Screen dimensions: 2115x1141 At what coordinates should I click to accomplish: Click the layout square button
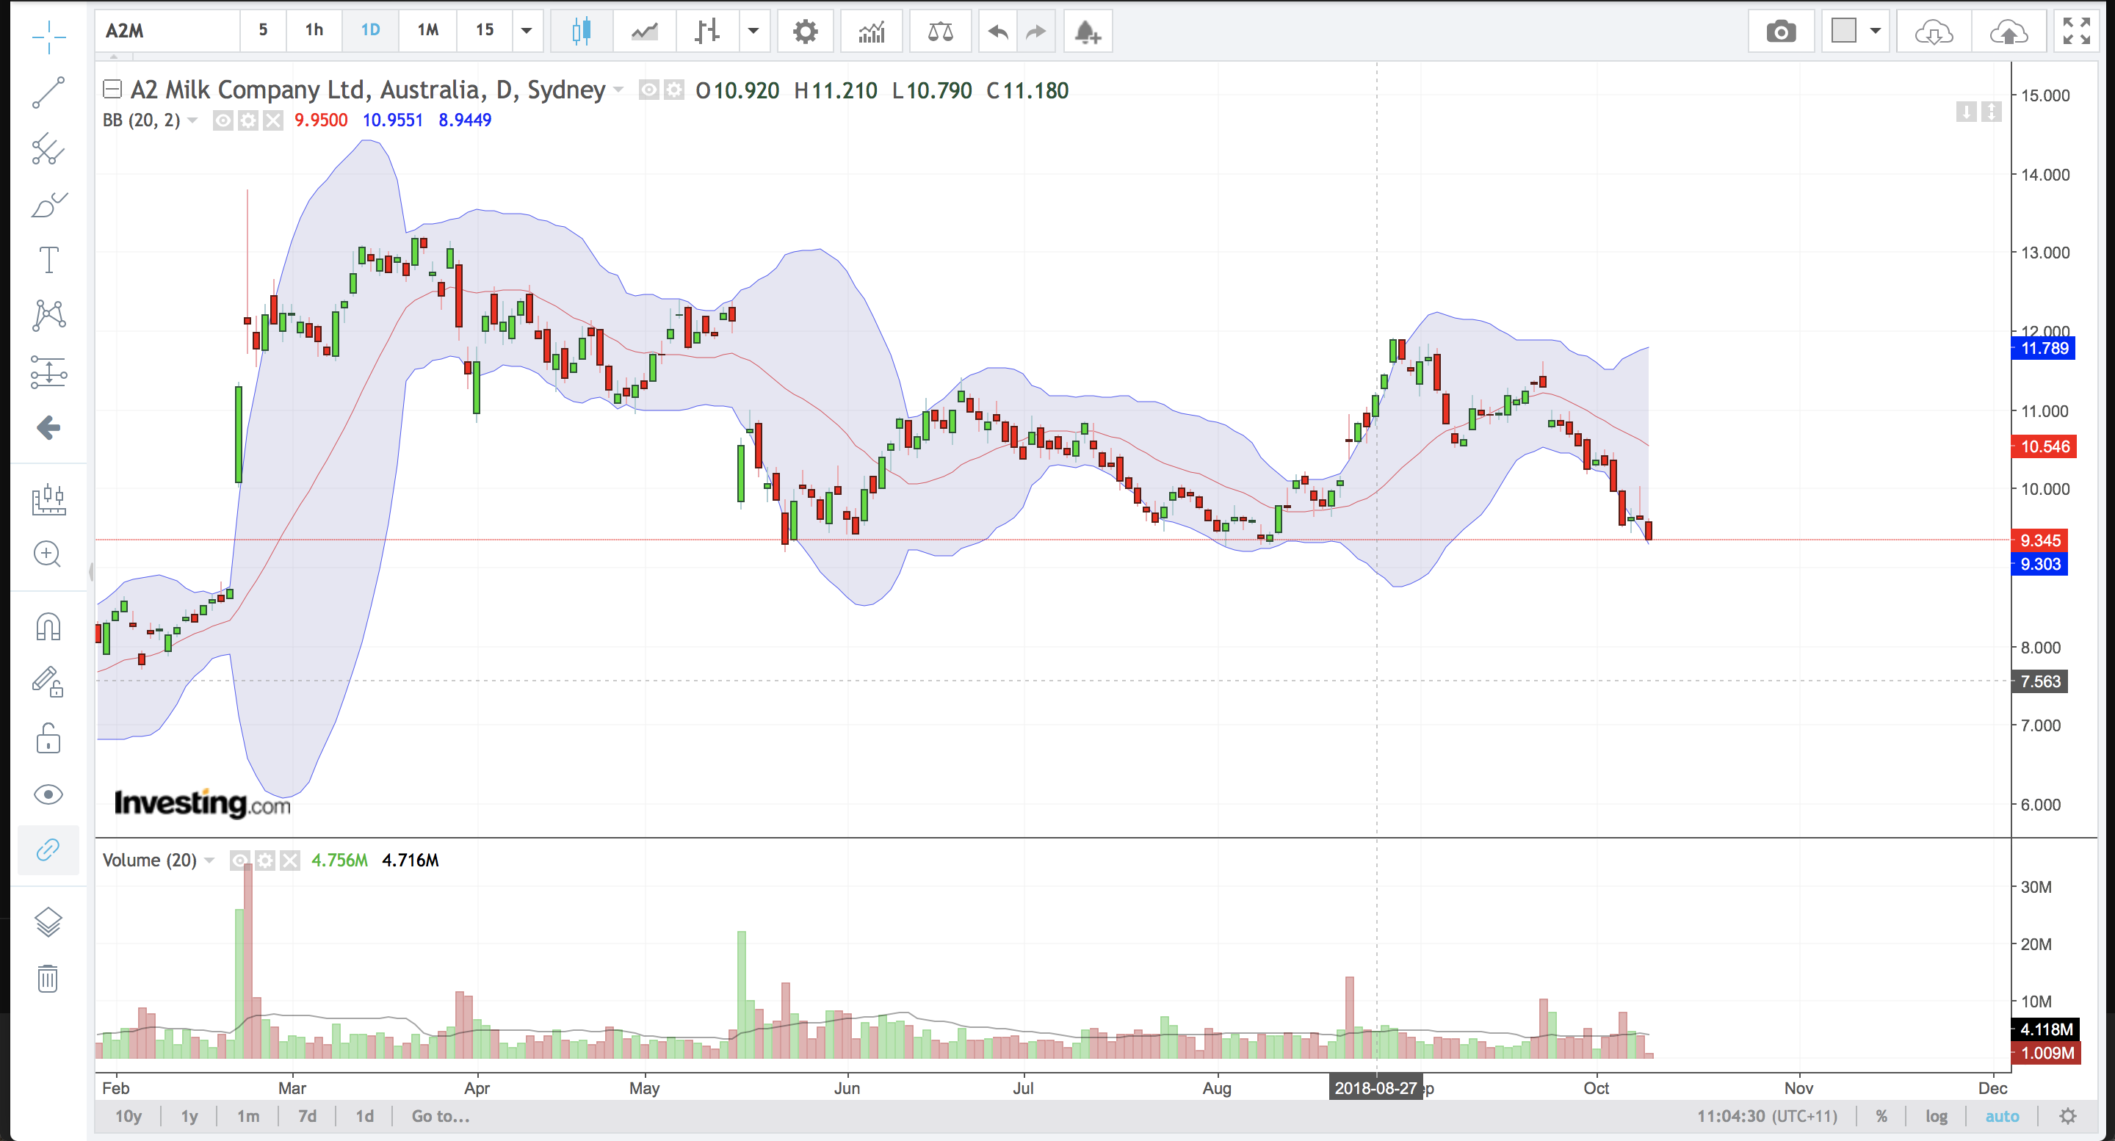[x=1844, y=31]
